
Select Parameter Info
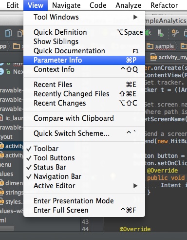pos(84,60)
